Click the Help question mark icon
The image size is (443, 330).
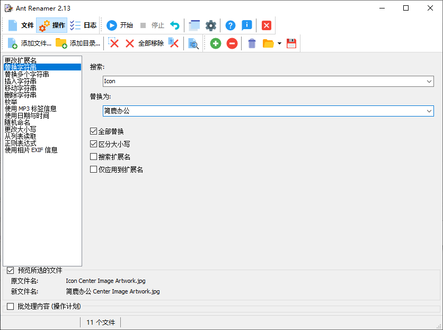coord(230,25)
